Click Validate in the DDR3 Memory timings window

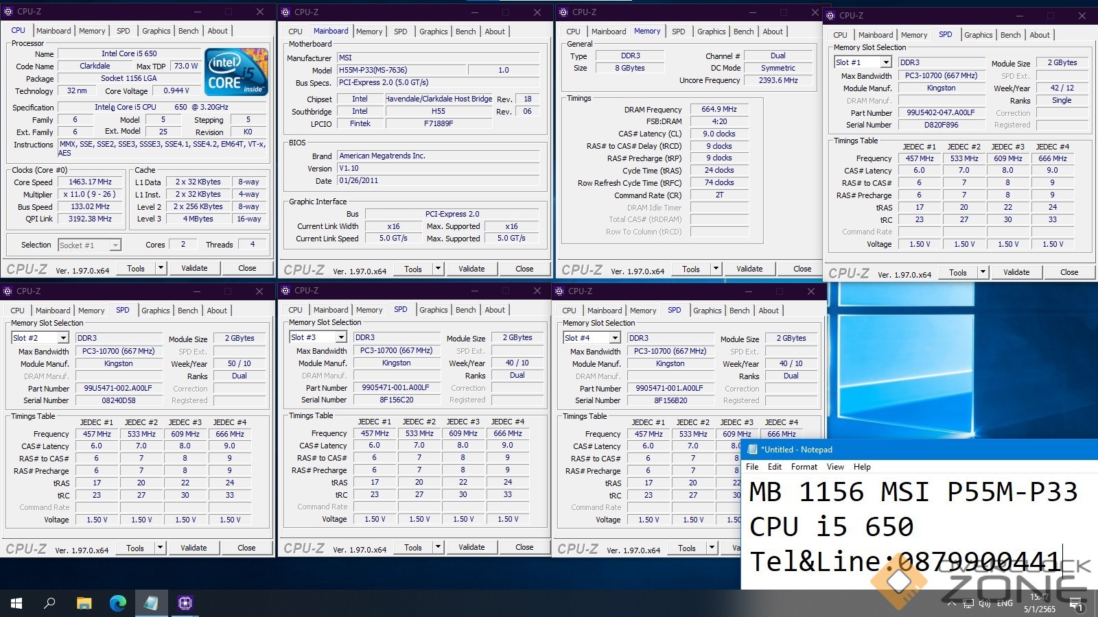pos(749,269)
